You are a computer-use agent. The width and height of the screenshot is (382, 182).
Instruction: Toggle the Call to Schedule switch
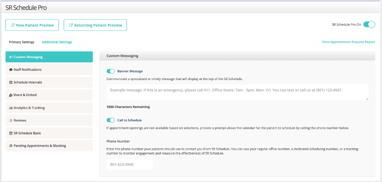tap(111, 120)
